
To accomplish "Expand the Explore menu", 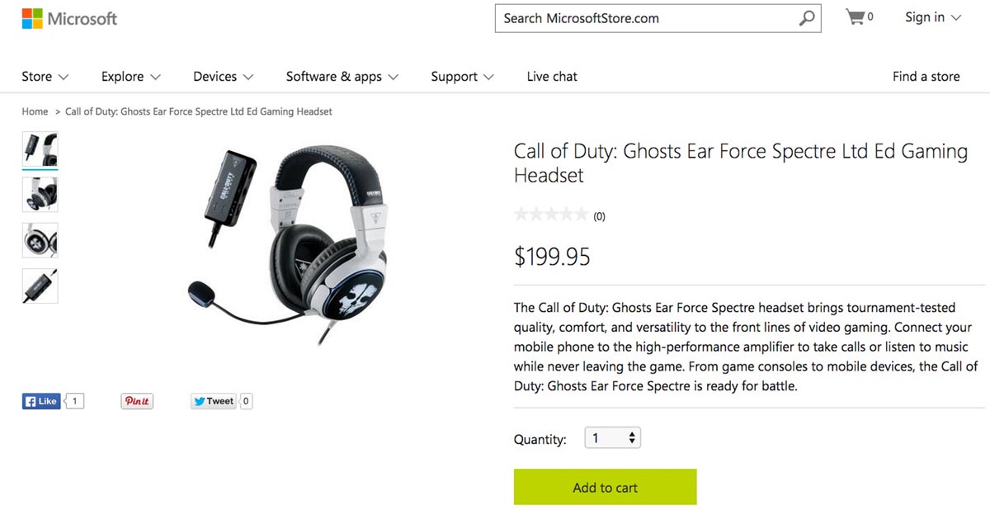I will point(130,77).
